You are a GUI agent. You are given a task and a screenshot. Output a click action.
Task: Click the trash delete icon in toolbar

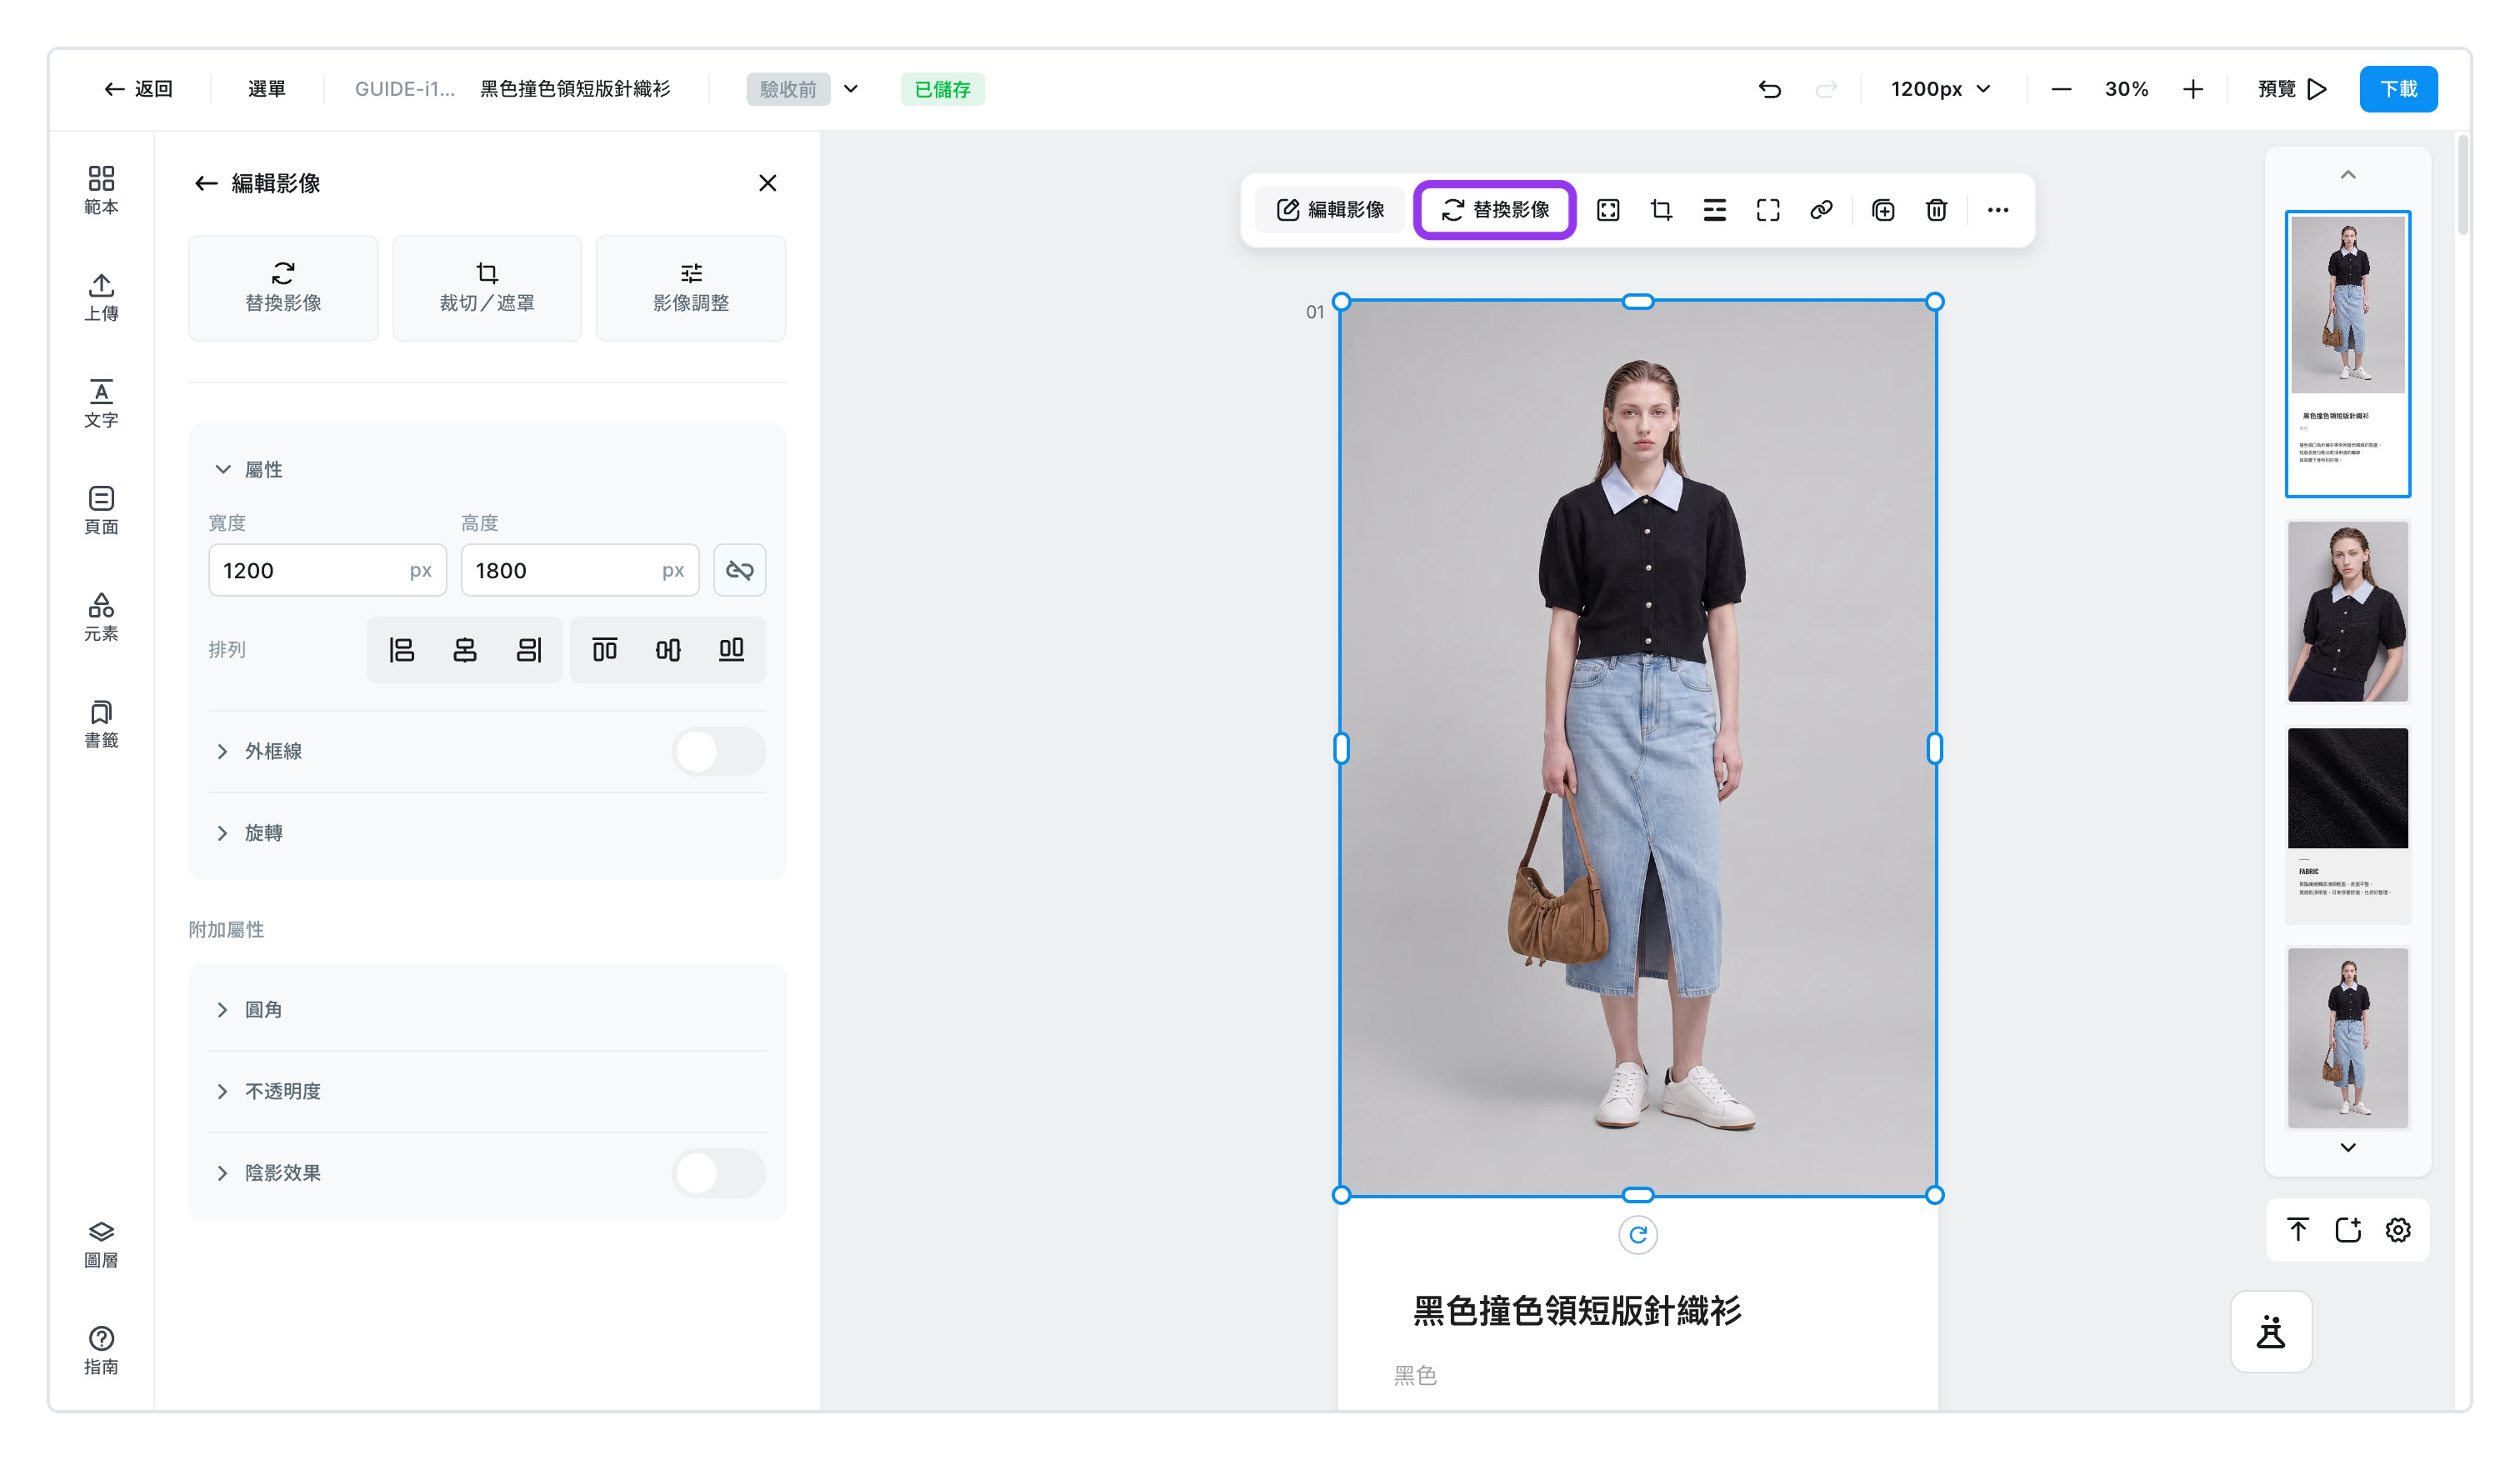1936,210
